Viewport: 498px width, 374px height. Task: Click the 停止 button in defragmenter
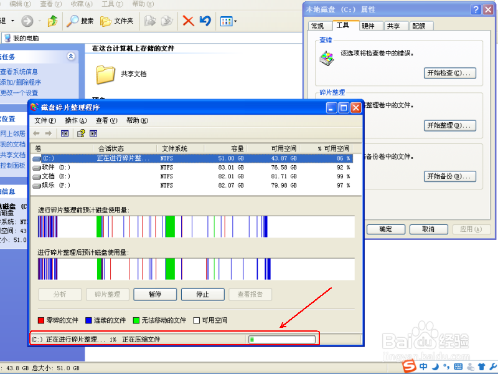[203, 294]
